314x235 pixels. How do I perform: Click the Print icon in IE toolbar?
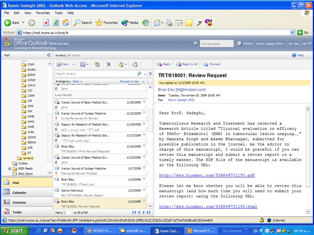point(169,23)
